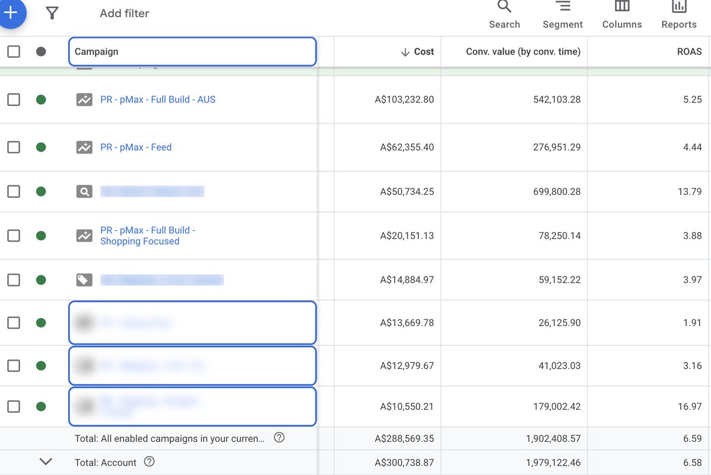711x475 pixels.
Task: Click the Performance Max icon beside PR - pMax - Feed
Action: (x=84, y=147)
